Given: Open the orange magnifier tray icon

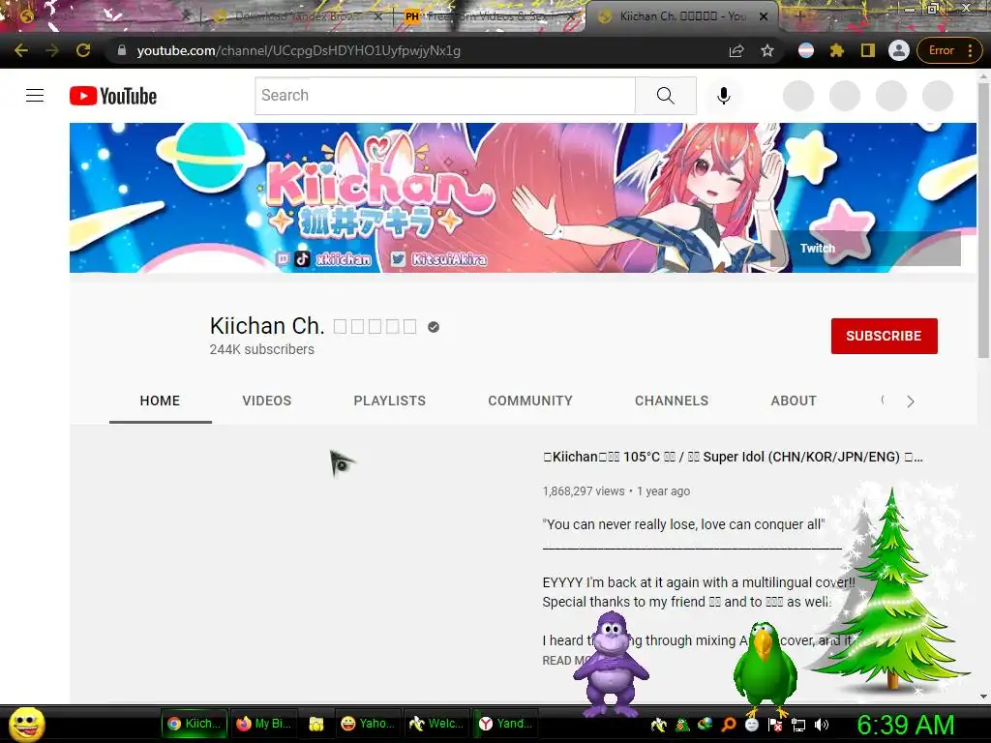Looking at the screenshot, I should coord(728,726).
